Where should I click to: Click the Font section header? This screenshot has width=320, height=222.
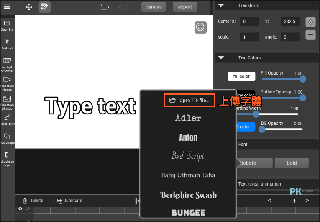(x=278, y=145)
